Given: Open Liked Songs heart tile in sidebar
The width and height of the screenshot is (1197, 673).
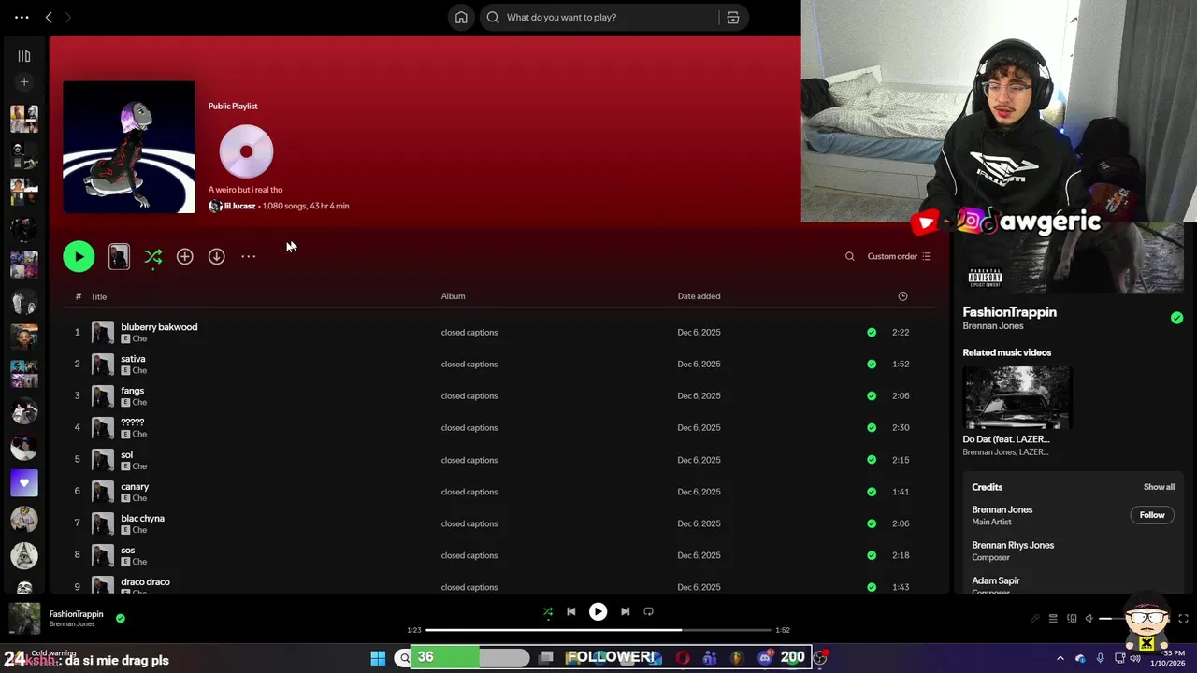Looking at the screenshot, I should pos(24,482).
